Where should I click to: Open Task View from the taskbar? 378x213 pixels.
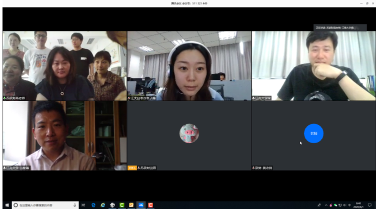(83, 205)
